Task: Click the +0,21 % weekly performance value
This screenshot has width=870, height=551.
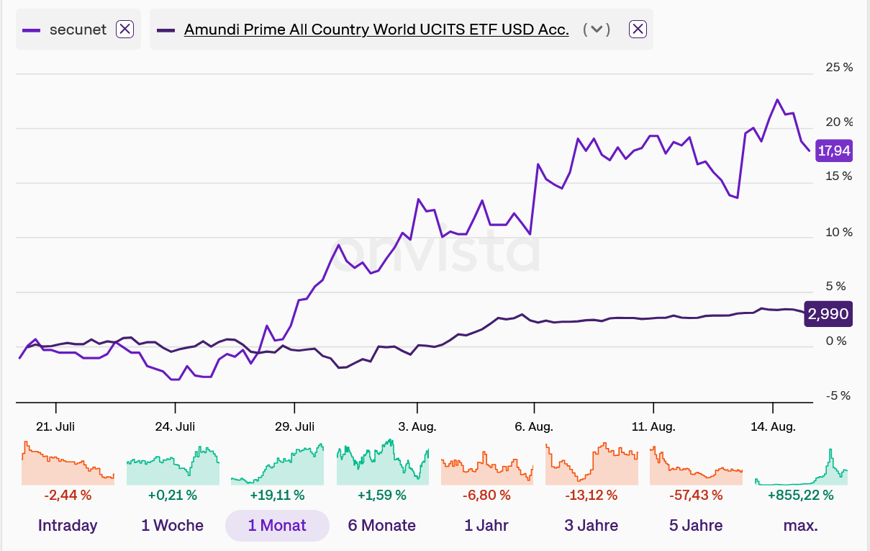Action: click(x=173, y=496)
